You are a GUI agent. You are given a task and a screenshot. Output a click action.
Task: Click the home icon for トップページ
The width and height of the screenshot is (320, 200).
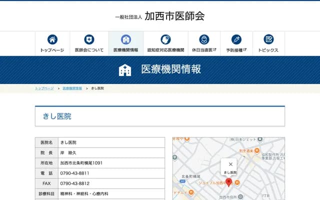[x=52, y=39]
